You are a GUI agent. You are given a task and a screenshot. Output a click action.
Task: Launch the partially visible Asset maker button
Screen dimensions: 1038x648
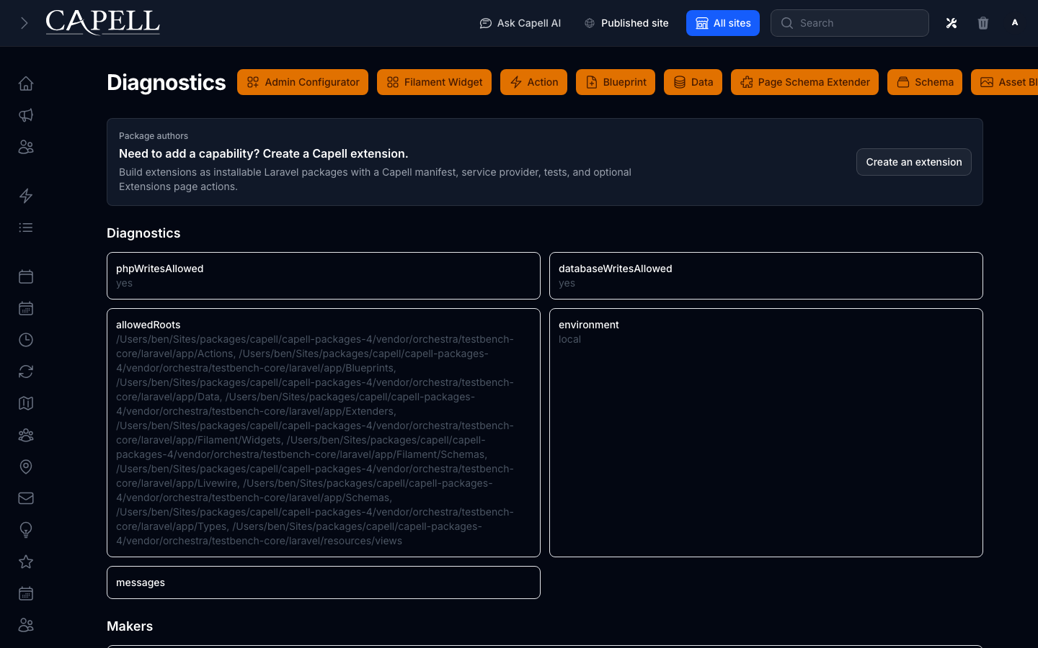tap(1005, 82)
